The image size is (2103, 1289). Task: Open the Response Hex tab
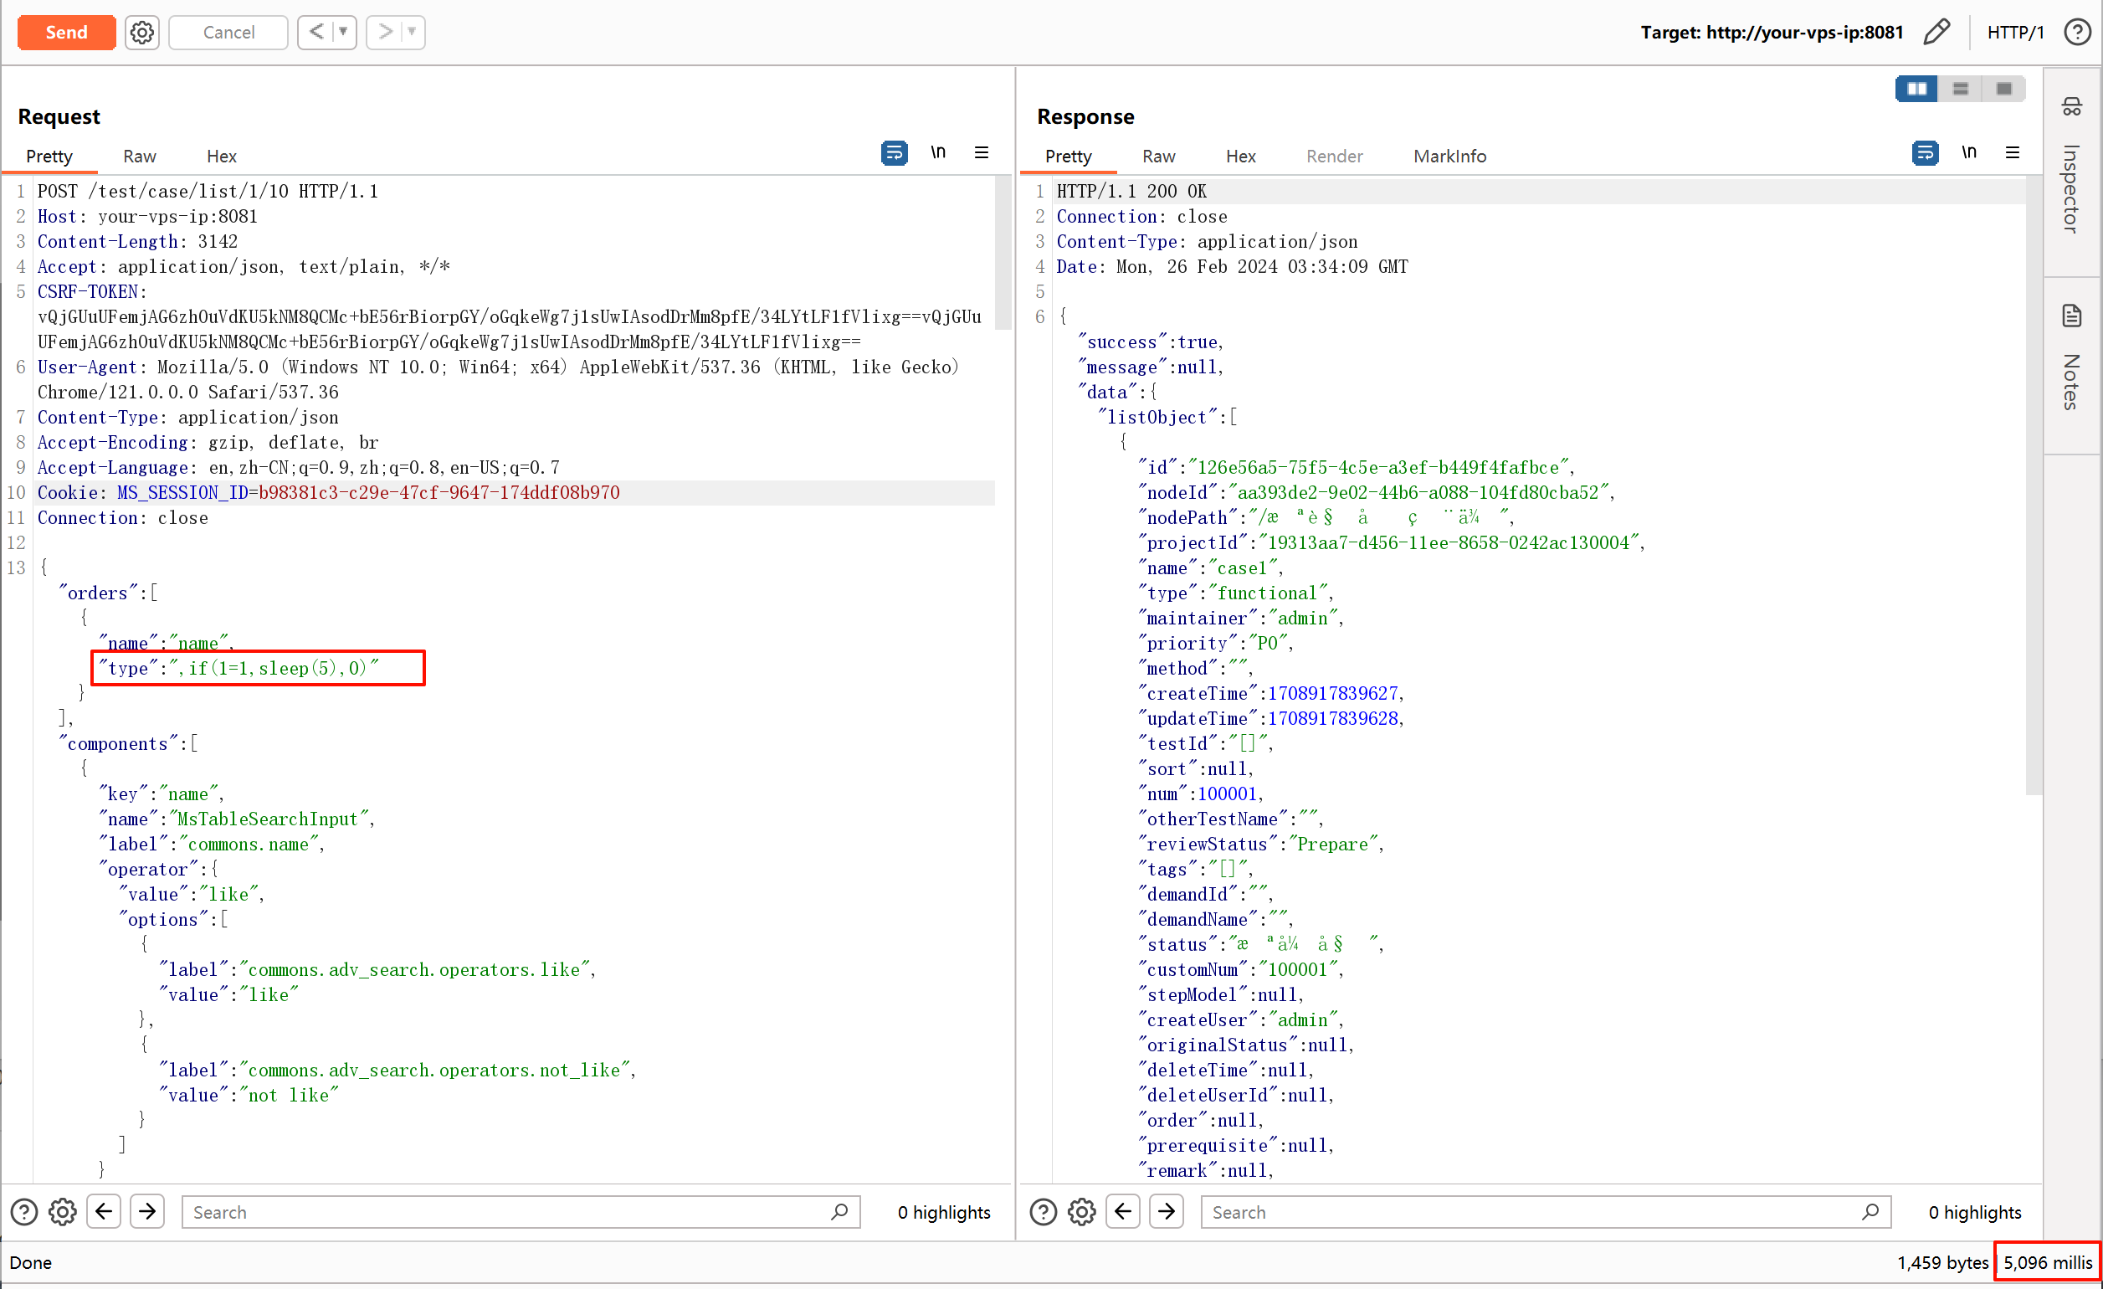1240,157
